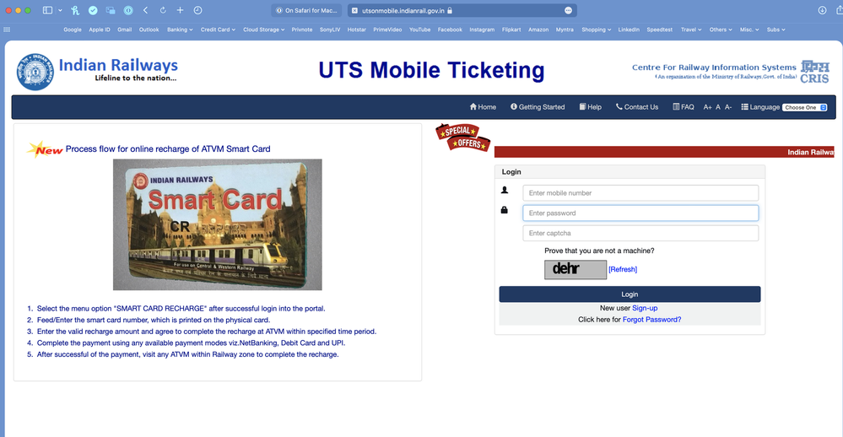Click the dark blue Login button
Image resolution: width=843 pixels, height=437 pixels.
click(630, 294)
